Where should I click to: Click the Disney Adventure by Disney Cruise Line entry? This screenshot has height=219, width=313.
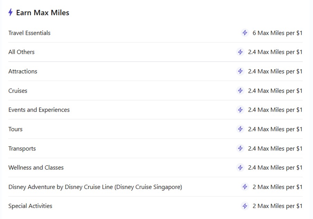[x=95, y=187]
